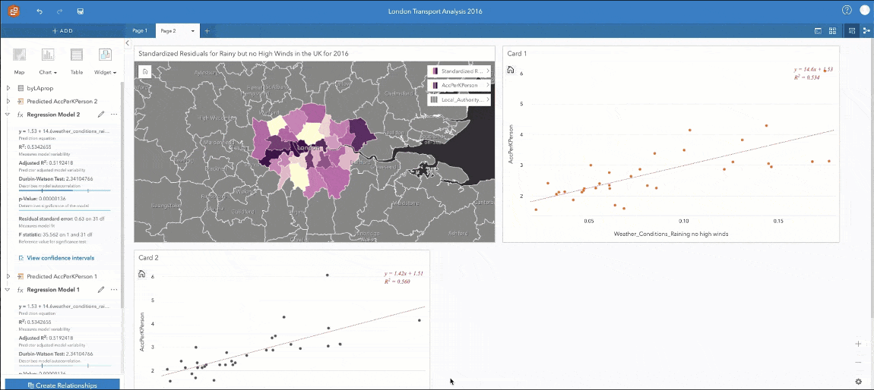
Task: Click the Create Relationships button
Action: click(62, 385)
